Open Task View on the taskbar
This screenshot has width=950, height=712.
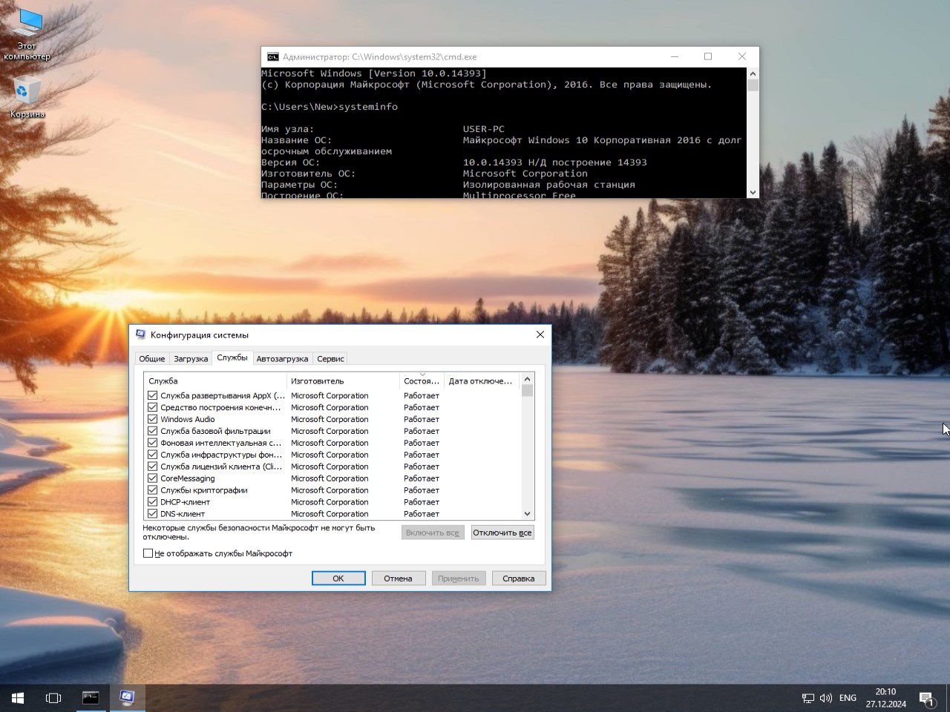click(x=53, y=698)
